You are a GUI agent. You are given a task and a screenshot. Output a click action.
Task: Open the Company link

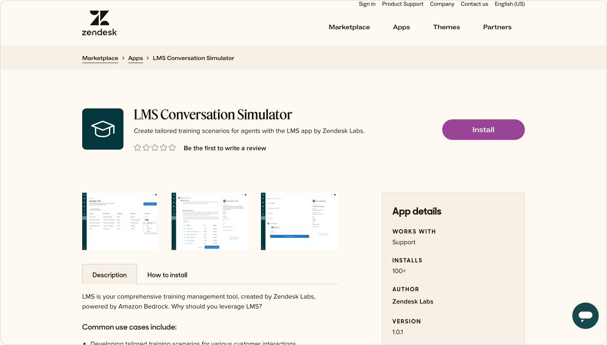[442, 4]
